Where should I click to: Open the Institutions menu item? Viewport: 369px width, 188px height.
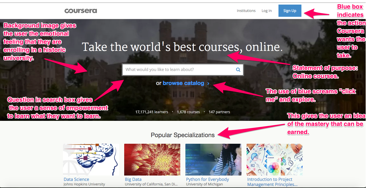246,11
